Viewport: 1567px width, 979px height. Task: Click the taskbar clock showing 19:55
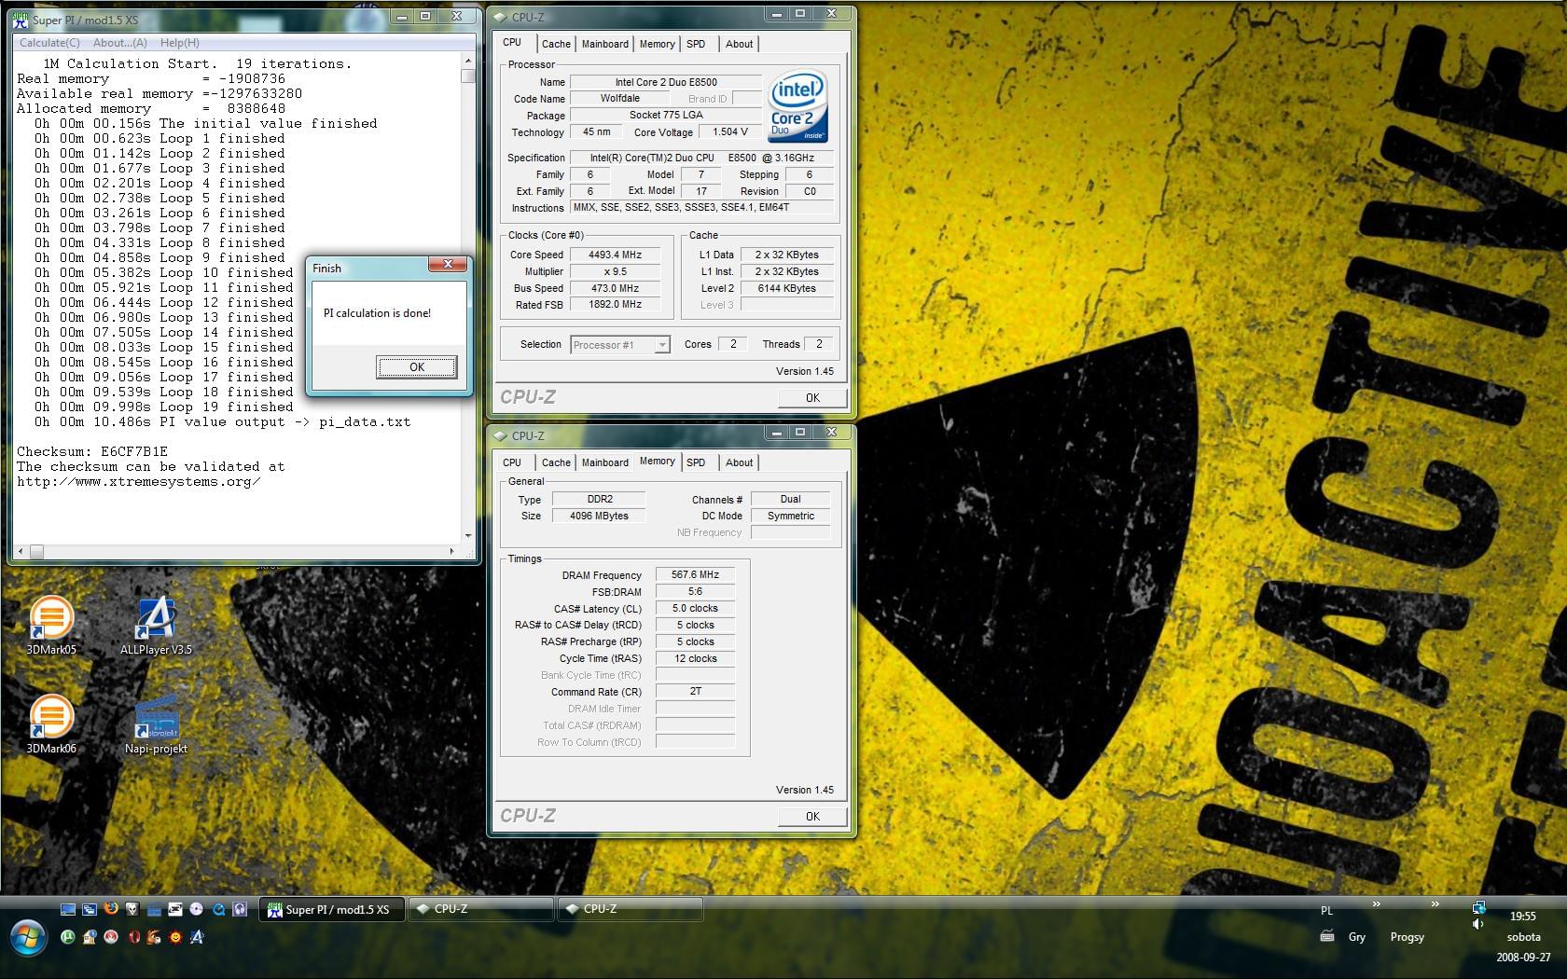(x=1522, y=917)
